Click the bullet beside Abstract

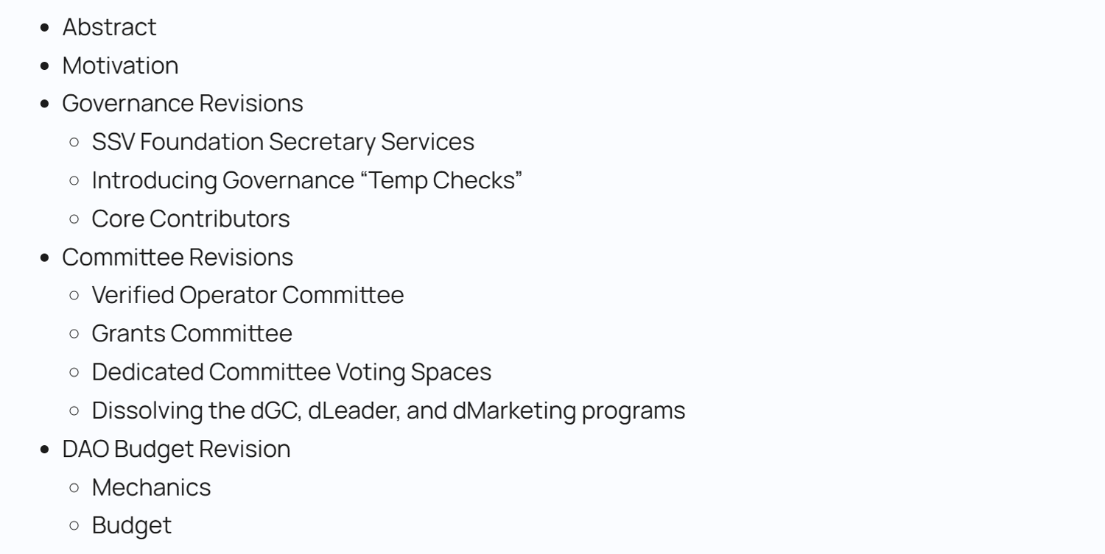(x=46, y=28)
